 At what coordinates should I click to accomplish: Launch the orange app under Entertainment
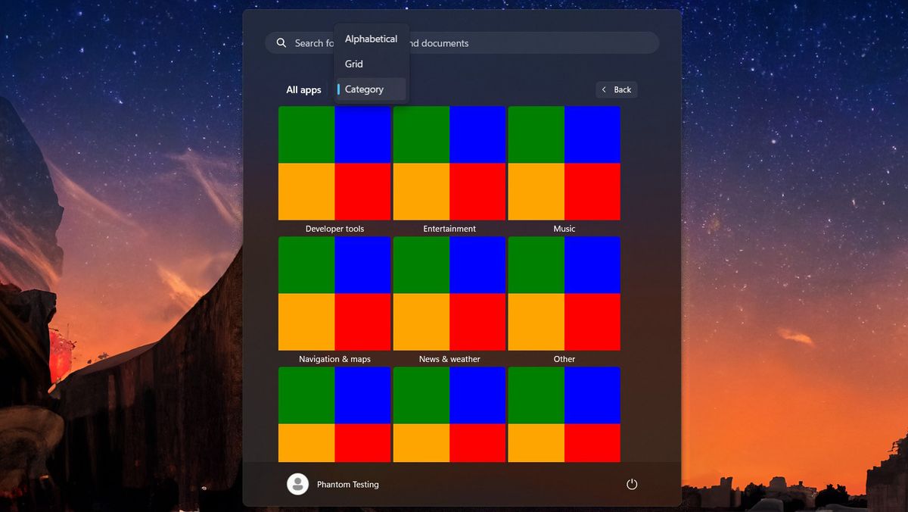tap(421, 191)
